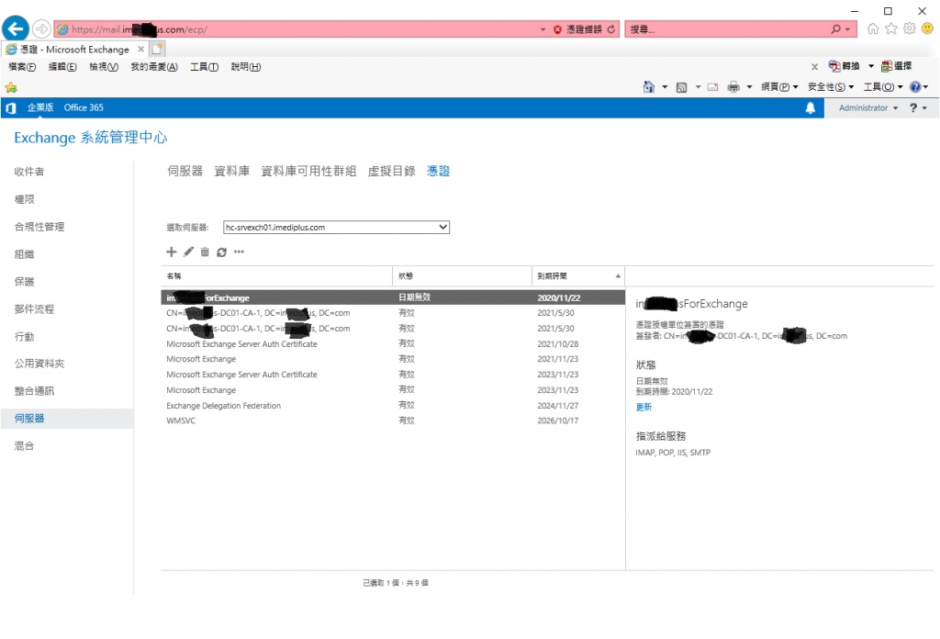Open Favorites star icon at top right
The image size is (940, 639).
[x=891, y=28]
